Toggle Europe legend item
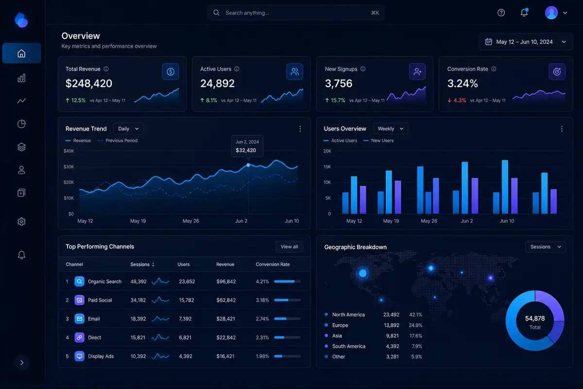Screen dimensions: 583x389 (336, 325)
